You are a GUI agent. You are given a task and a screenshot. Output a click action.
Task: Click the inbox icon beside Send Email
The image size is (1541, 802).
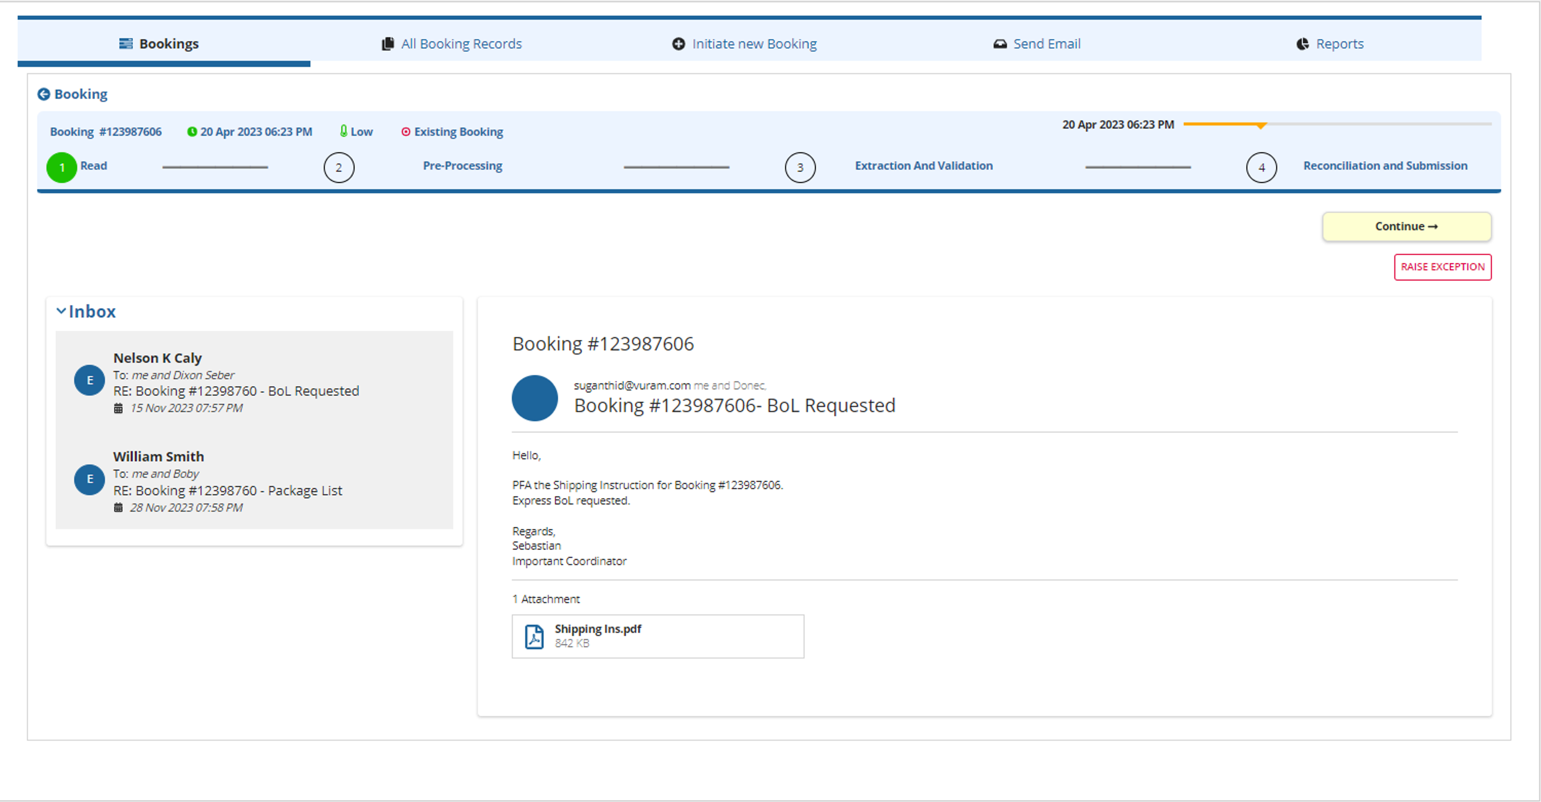pyautogui.click(x=1000, y=44)
